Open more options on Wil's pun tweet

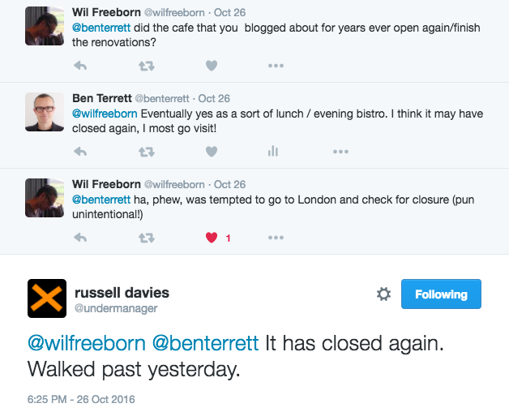coord(276,238)
